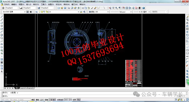Select the Multiline Text 'A' tool

coord(2,72)
